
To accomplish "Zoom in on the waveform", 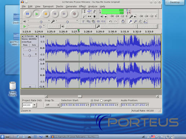I will (x=130, y=22).
